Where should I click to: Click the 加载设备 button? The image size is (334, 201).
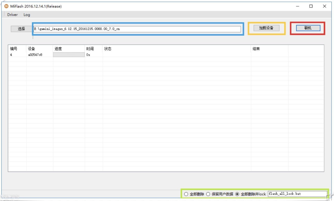[x=266, y=28]
